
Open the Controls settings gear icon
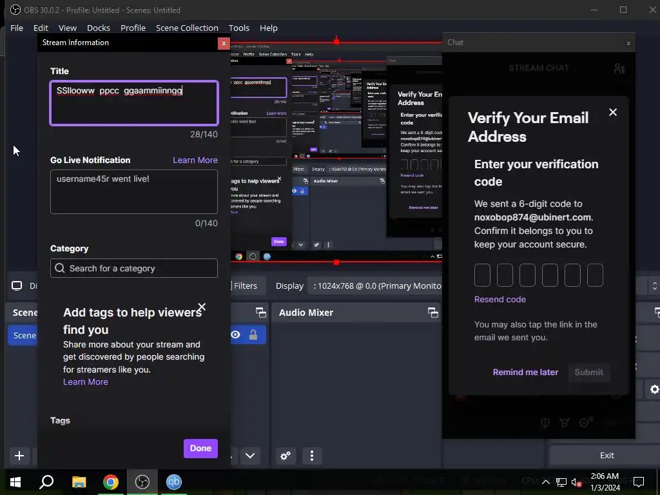(654, 389)
